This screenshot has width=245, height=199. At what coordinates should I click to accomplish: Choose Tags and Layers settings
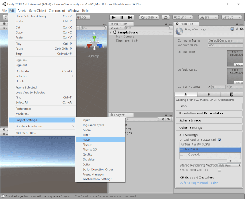click(x=100, y=125)
